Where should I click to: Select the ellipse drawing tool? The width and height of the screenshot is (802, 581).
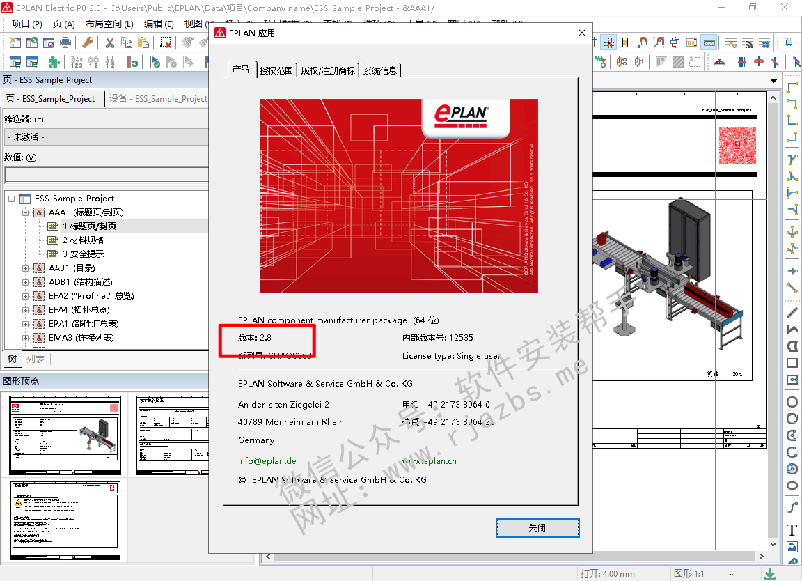point(792,486)
